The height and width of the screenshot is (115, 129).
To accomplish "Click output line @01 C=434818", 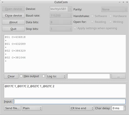I will (15, 37).
